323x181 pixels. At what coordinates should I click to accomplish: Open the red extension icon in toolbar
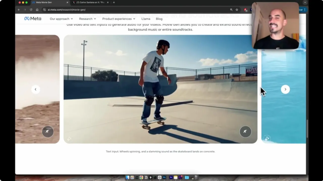[x=246, y=10]
